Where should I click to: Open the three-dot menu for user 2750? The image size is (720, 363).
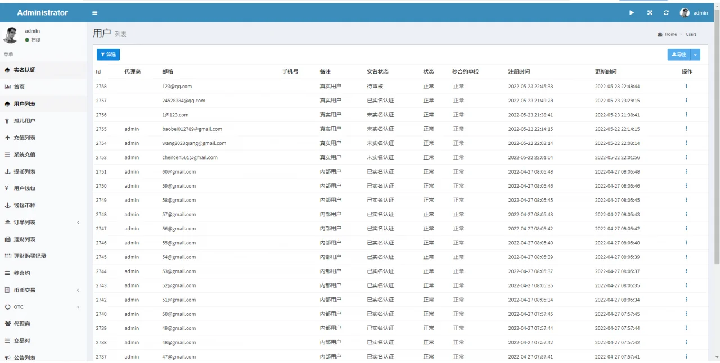coord(686,185)
